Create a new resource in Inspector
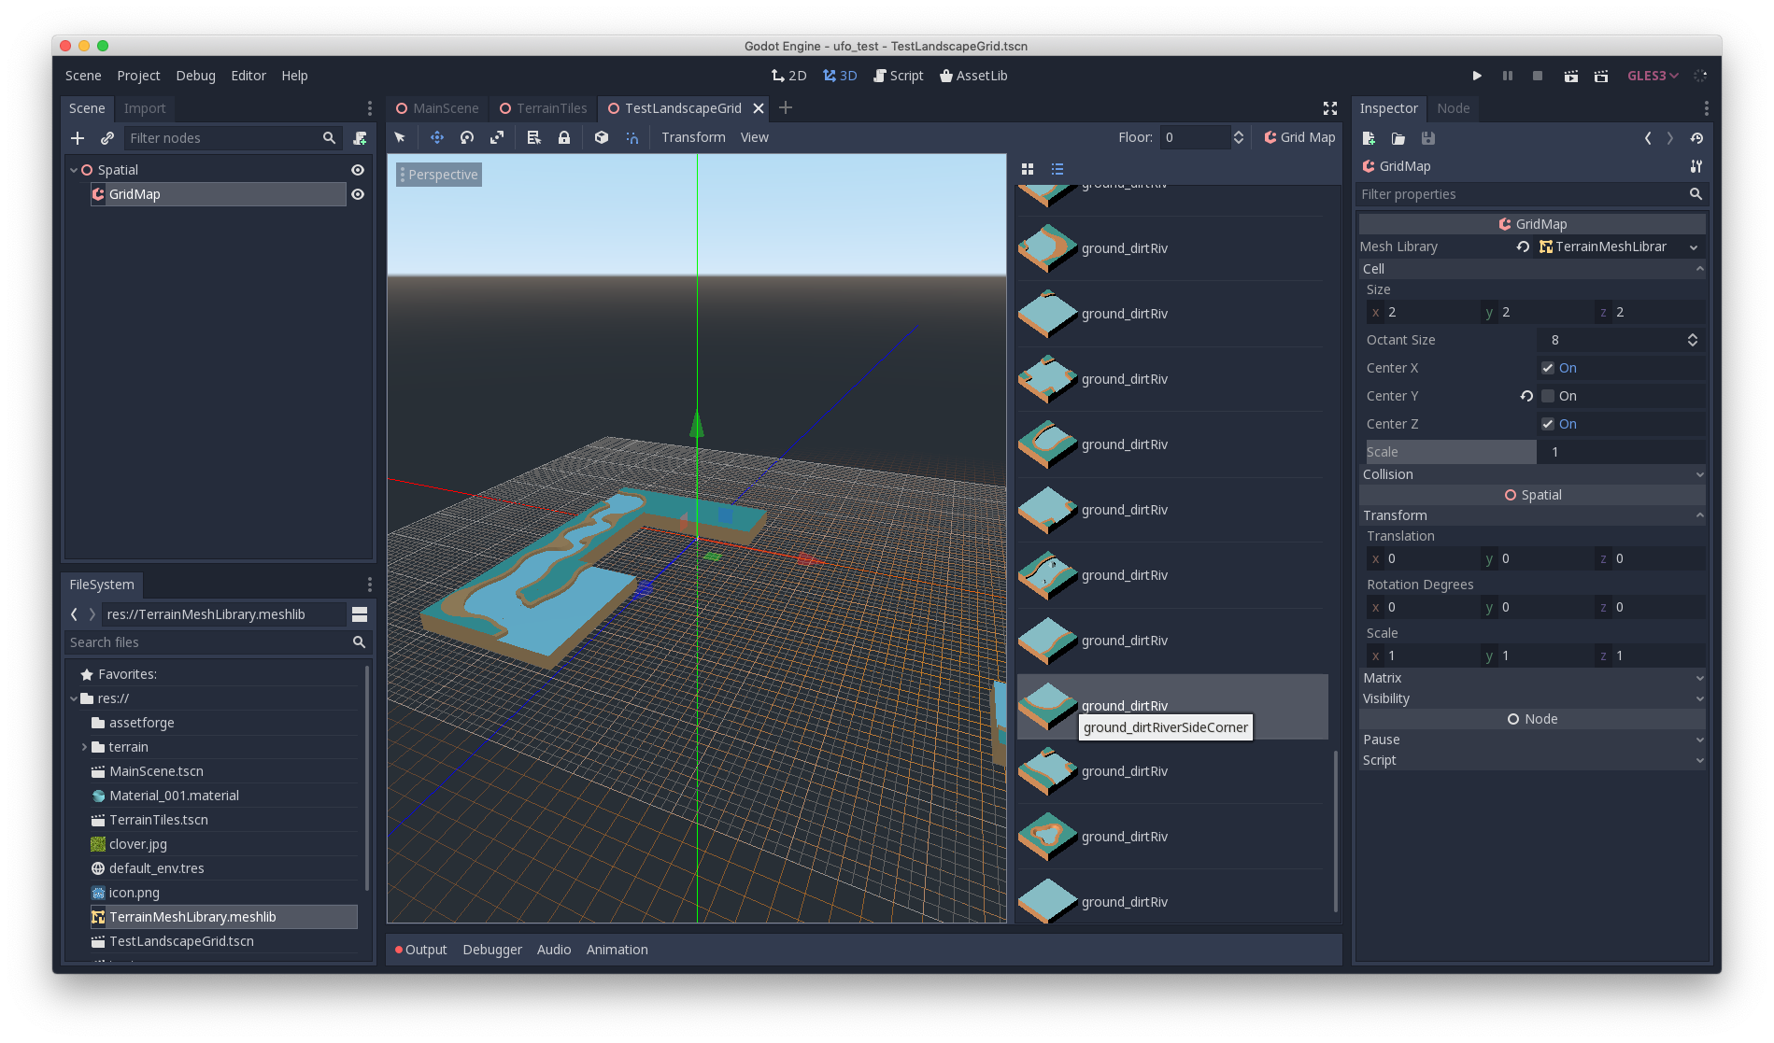The image size is (1774, 1043). [1369, 138]
